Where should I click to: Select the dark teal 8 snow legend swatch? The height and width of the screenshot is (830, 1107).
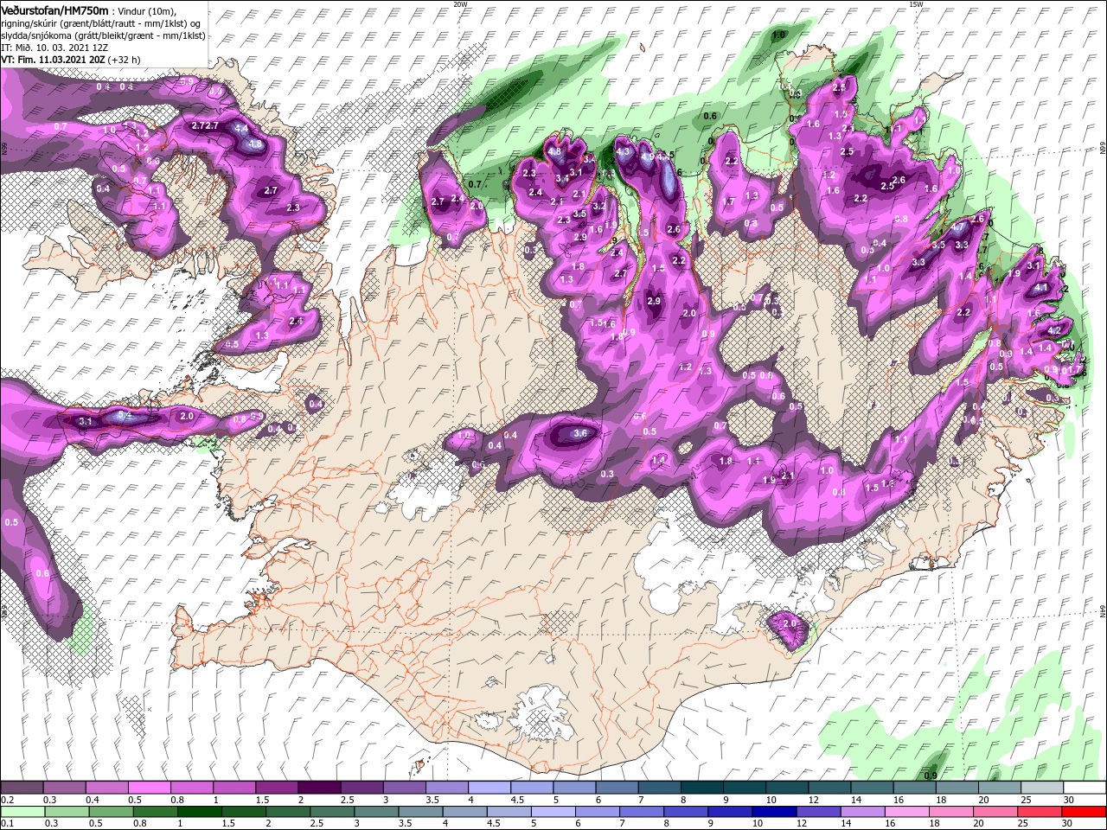coord(701,788)
